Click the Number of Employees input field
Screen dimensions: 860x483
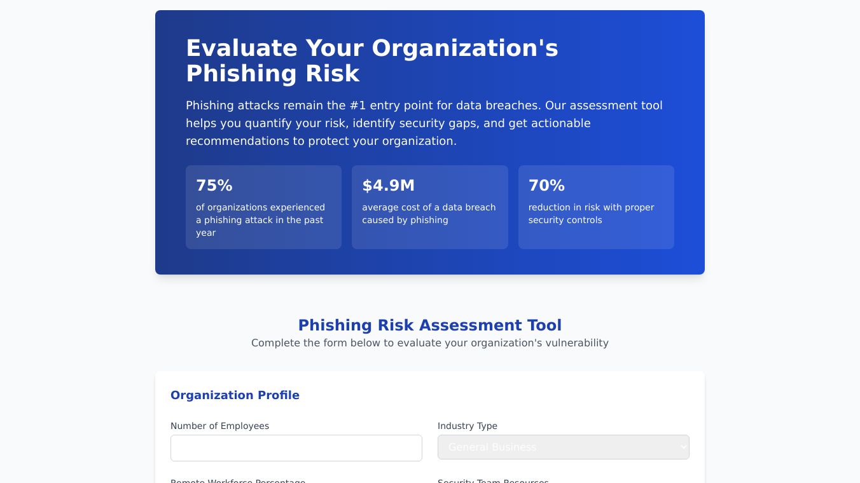coord(296,448)
